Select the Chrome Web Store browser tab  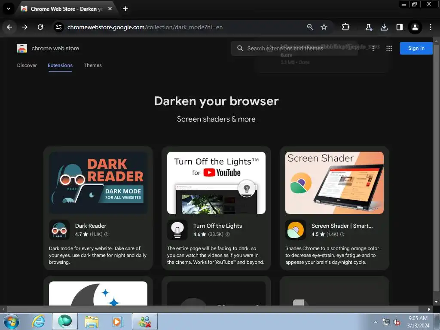66,9
